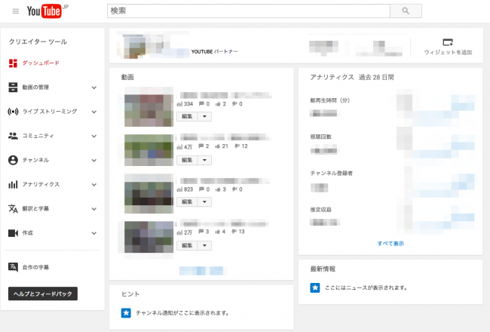Open dropdown arrow beside last video's 編集
490x332 pixels.
pyautogui.click(x=206, y=245)
